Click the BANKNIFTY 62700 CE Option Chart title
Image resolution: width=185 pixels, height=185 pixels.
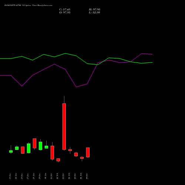28,6
